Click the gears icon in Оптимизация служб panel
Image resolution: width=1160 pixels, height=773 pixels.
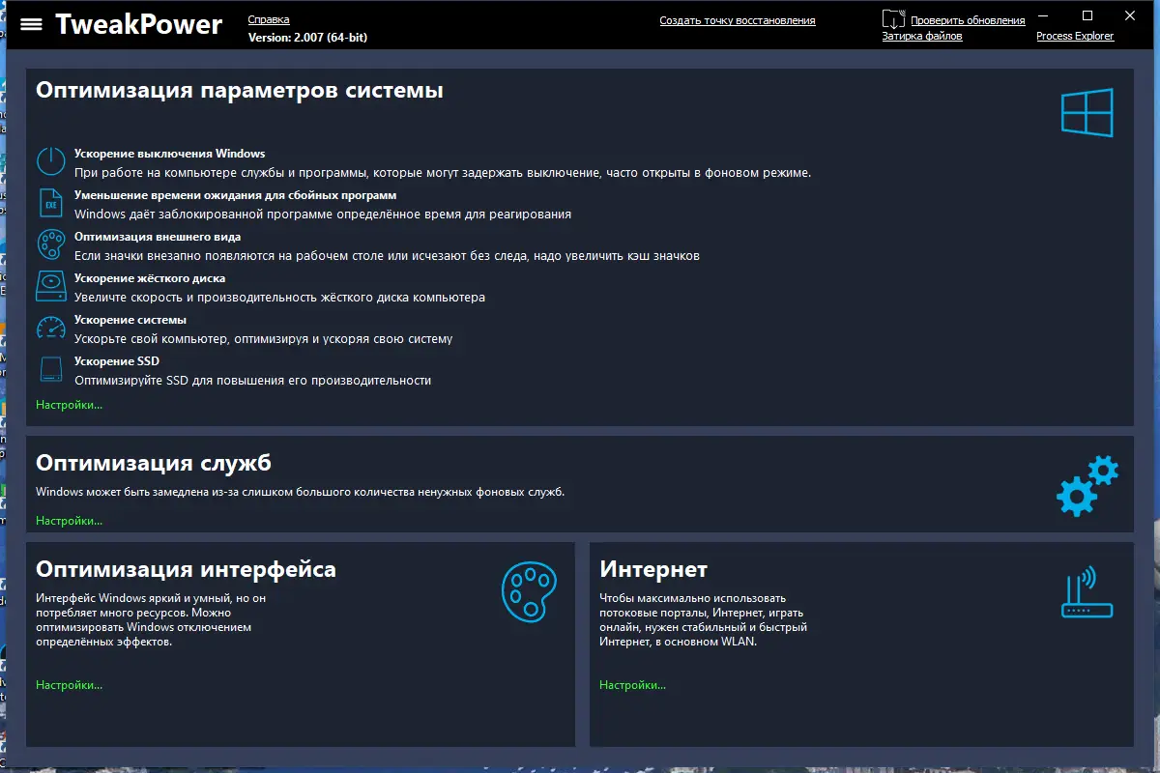[x=1087, y=486]
